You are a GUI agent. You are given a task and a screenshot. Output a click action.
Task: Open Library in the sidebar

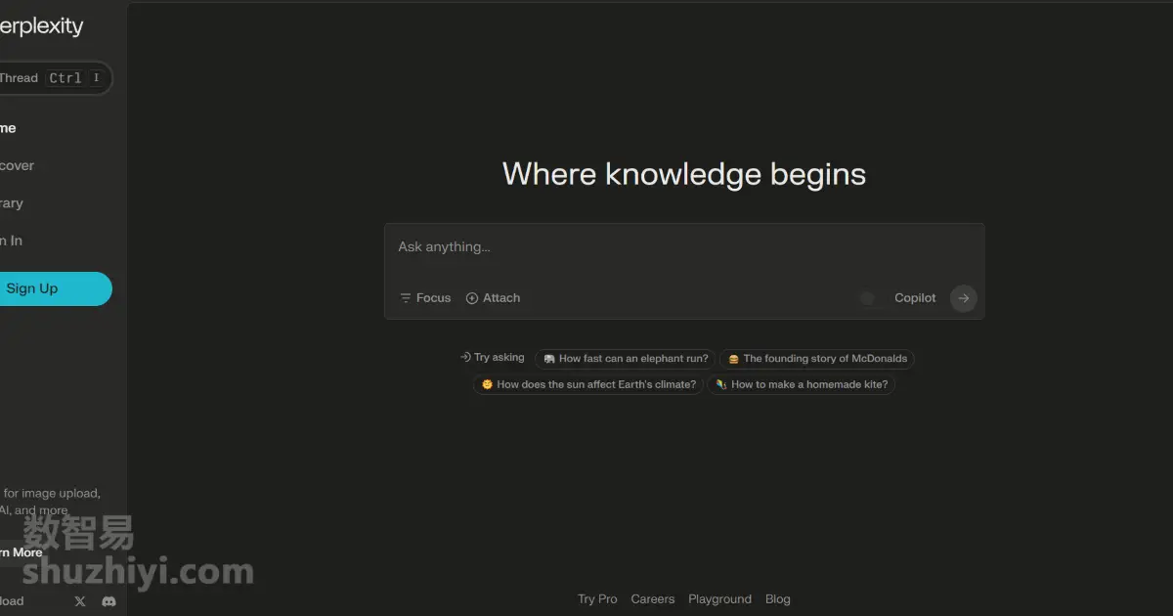[x=12, y=203]
